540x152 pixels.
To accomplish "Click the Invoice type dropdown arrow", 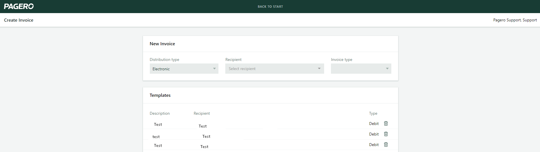I will tap(387, 69).
